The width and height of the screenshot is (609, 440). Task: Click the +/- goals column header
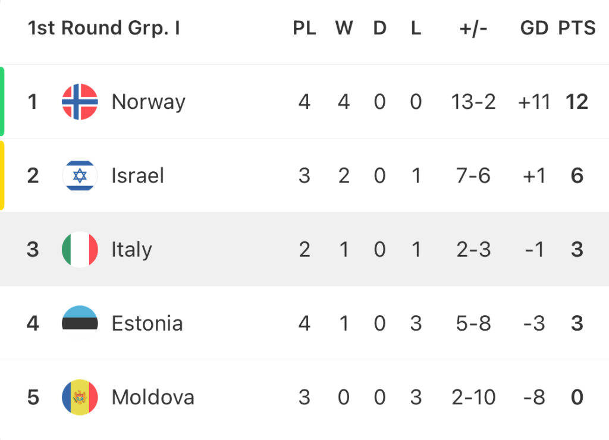pos(473,28)
